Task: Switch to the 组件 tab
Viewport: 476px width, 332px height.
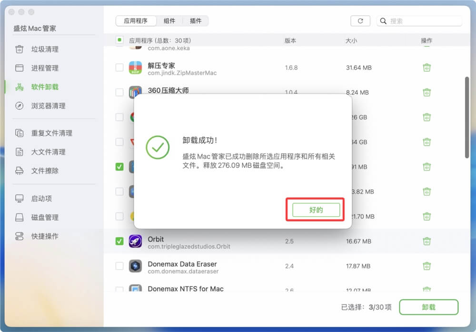Action: 169,20
